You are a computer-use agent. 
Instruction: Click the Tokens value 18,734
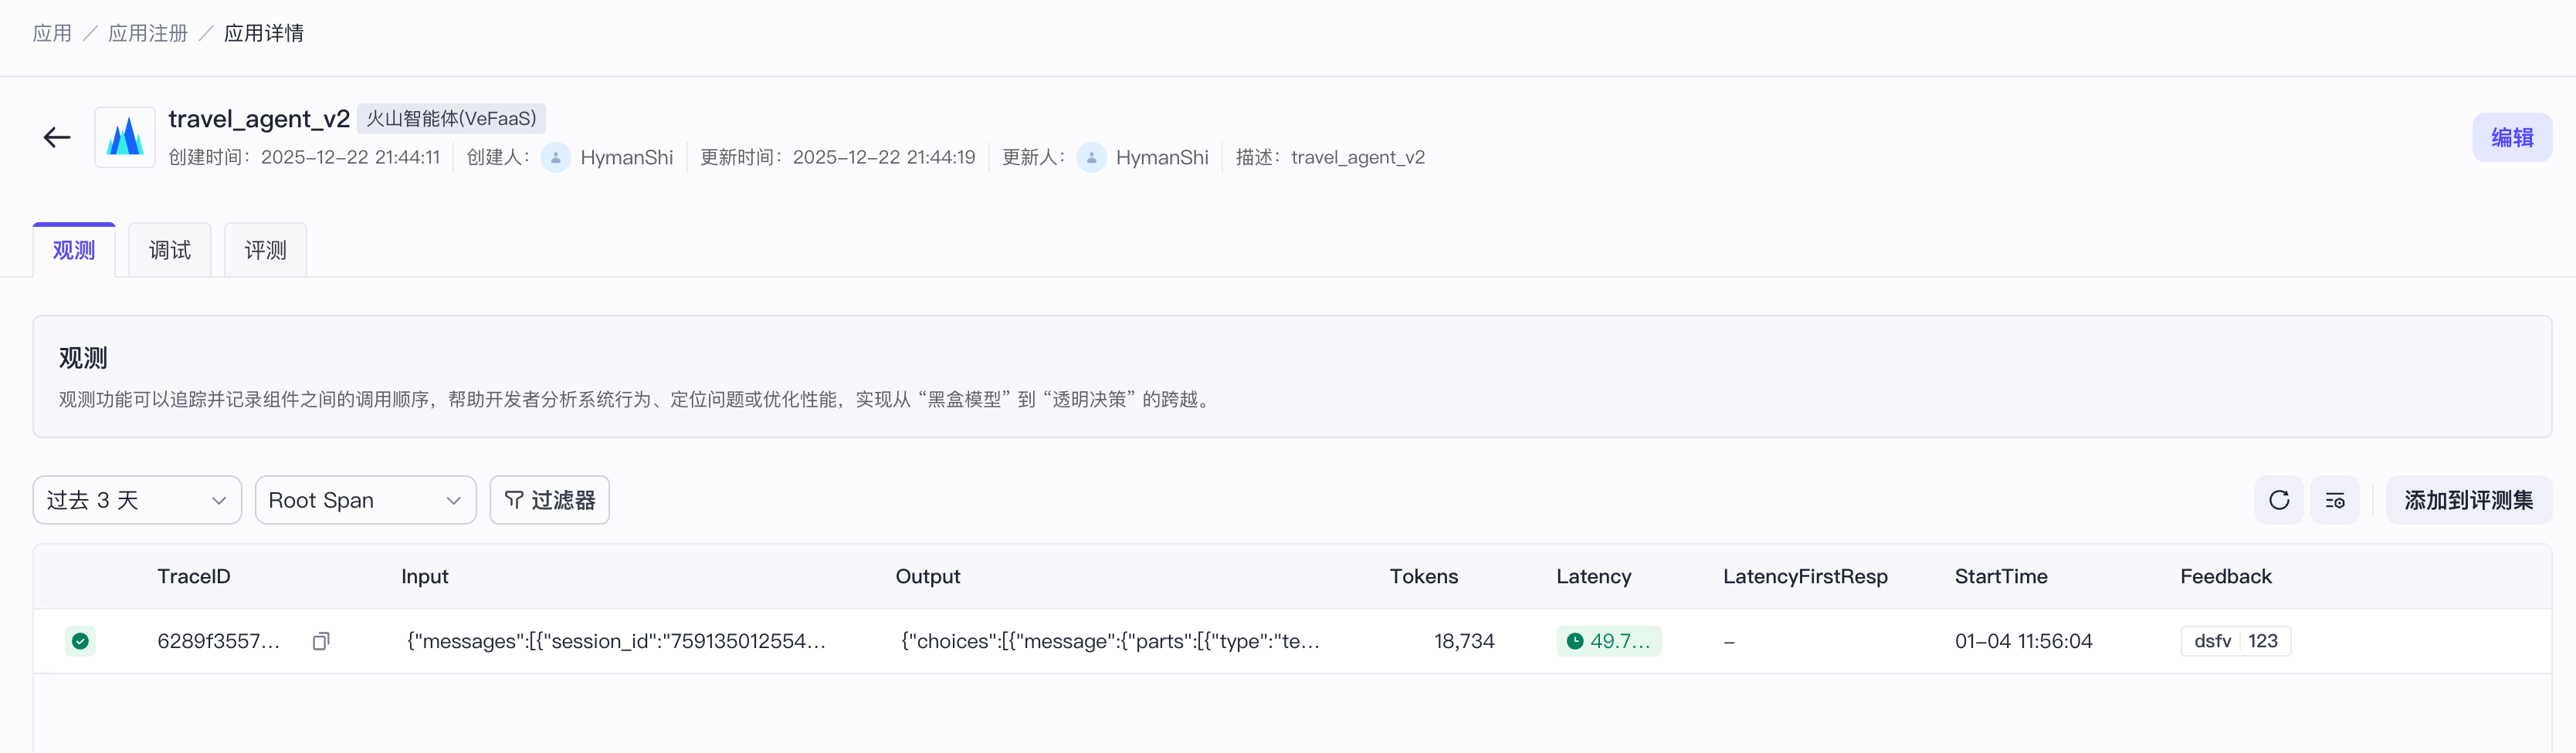coord(1464,641)
